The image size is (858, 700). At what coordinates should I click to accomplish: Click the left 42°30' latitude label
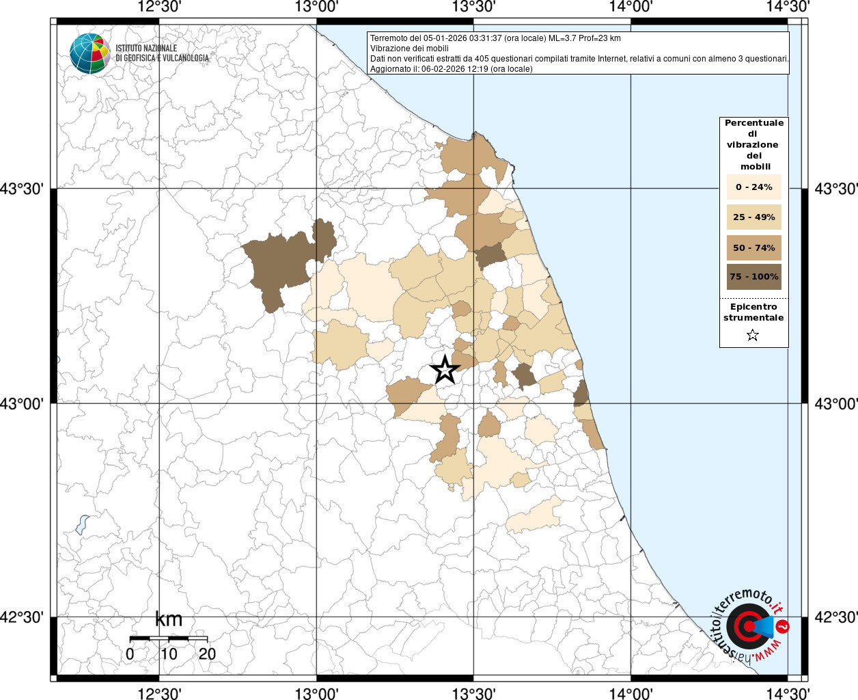pos(23,617)
